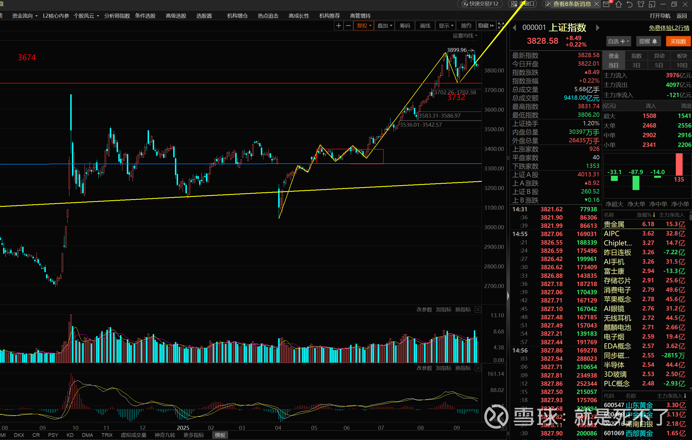This screenshot has width=692, height=440.
Task: Enter fullscreen chart mode
Action: 501,26
